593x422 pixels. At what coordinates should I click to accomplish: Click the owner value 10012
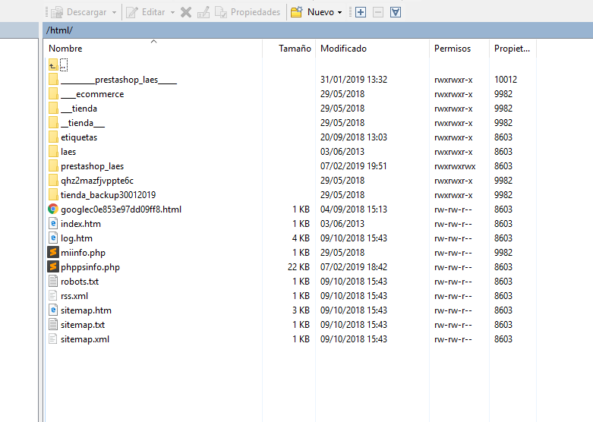click(506, 80)
